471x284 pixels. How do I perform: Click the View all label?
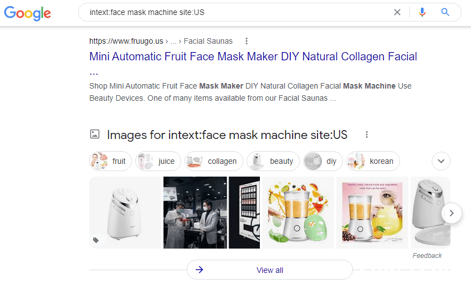pos(270,270)
